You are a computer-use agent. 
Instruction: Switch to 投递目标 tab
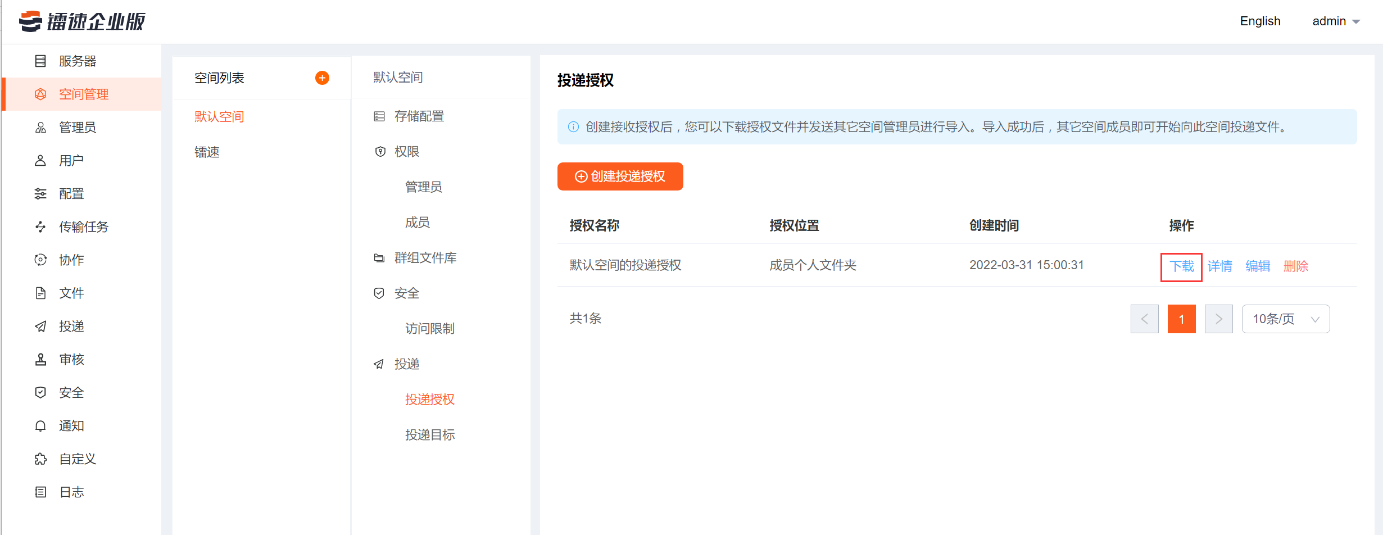coord(430,434)
